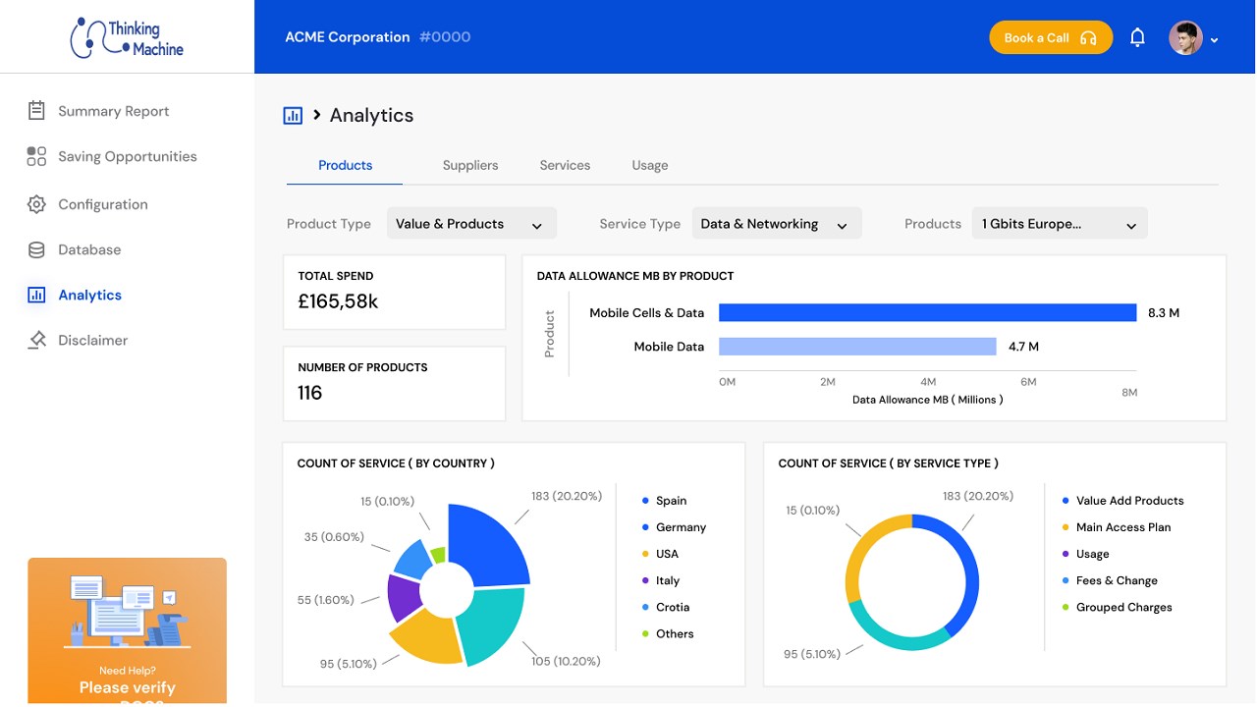This screenshot has height=707, width=1257.
Task: Click the Crotia legend entry
Action: 665,607
